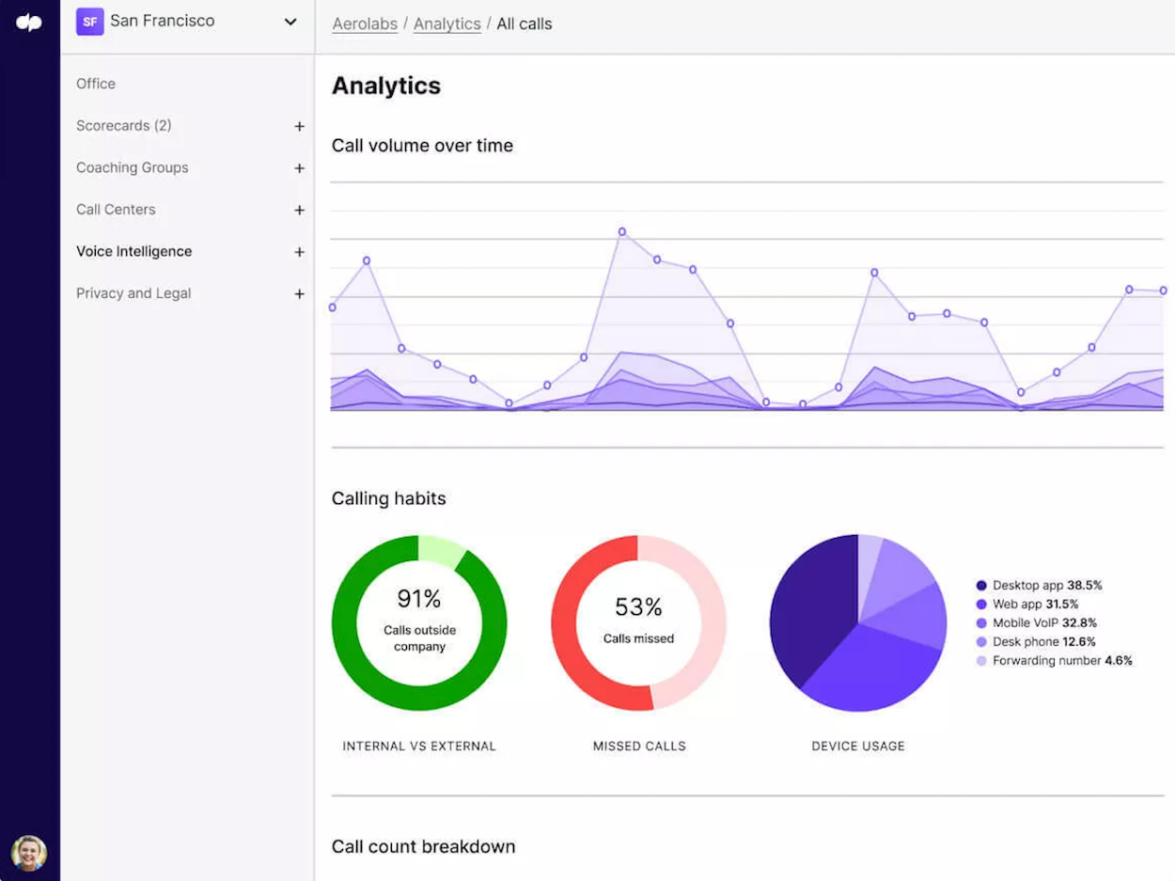Viewport: 1175px width, 881px height.
Task: Navigate to Analytics breadcrumb link
Action: click(x=446, y=24)
